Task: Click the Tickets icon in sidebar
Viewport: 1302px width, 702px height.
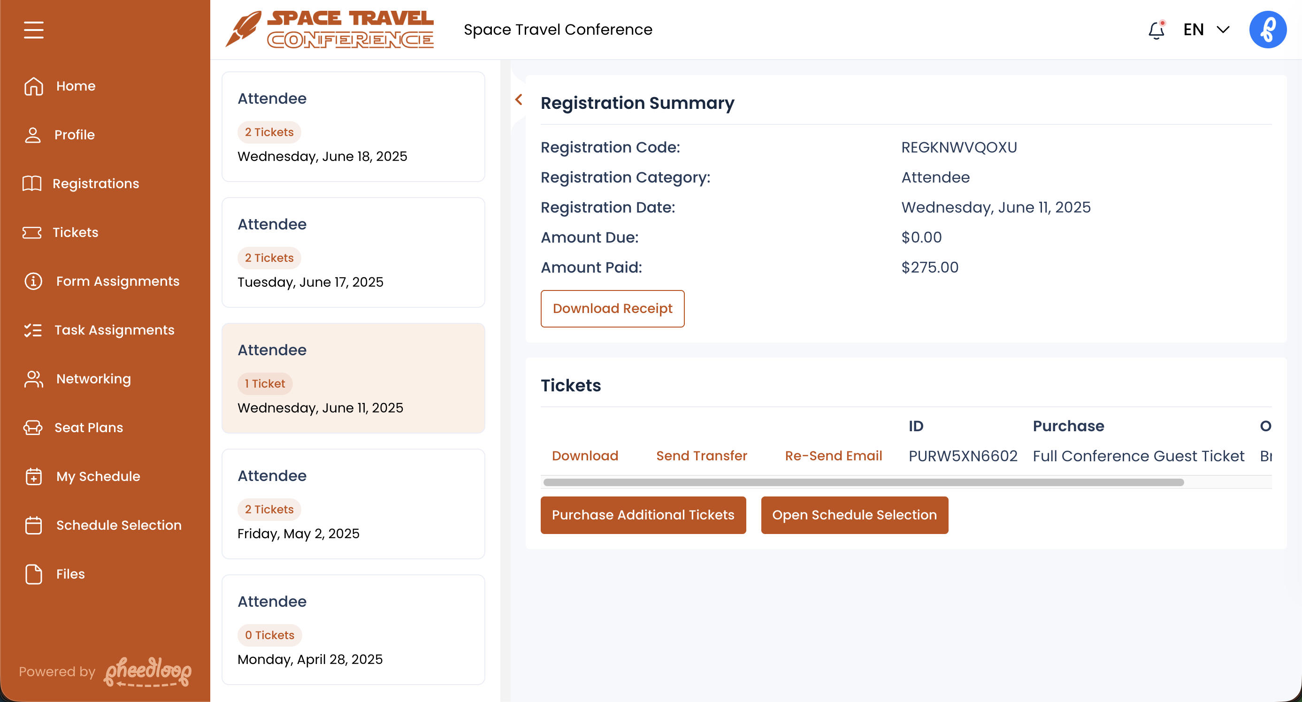Action: pyautogui.click(x=32, y=232)
